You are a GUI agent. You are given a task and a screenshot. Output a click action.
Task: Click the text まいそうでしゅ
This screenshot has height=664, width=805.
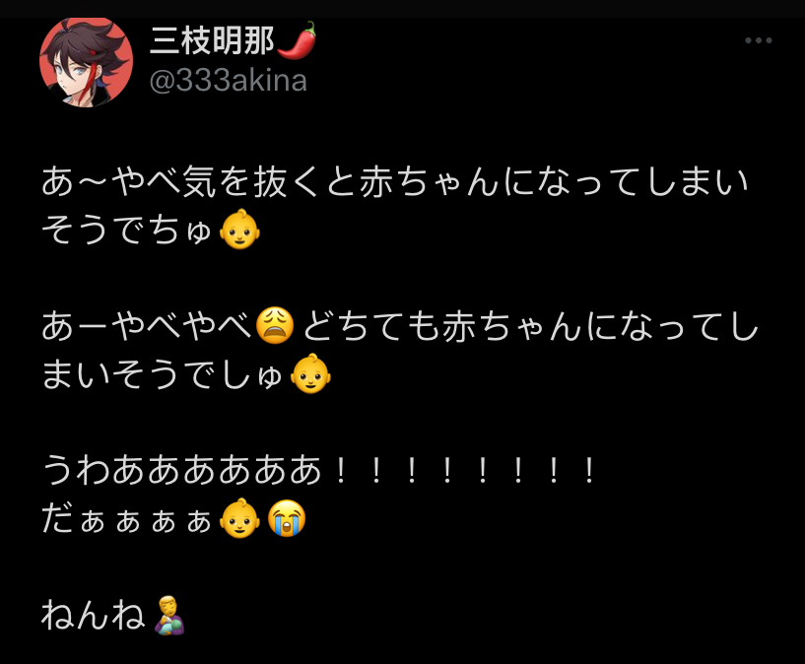[x=162, y=374]
